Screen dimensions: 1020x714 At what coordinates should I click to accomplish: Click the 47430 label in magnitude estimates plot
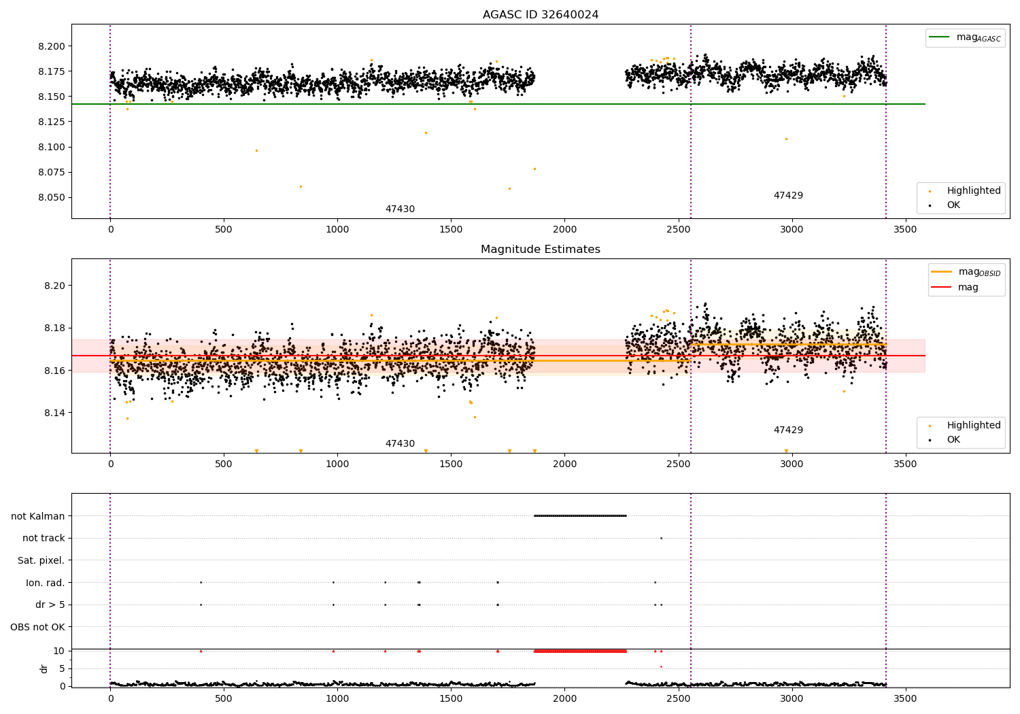tap(400, 444)
